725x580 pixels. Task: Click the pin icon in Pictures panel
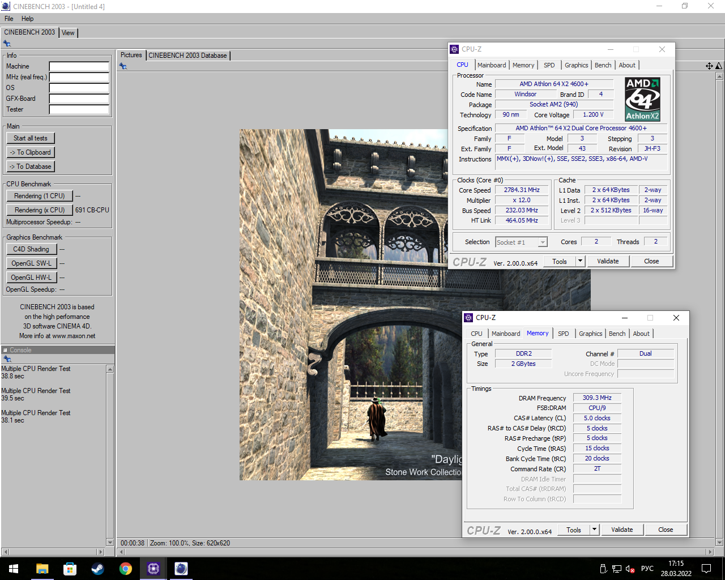point(123,66)
